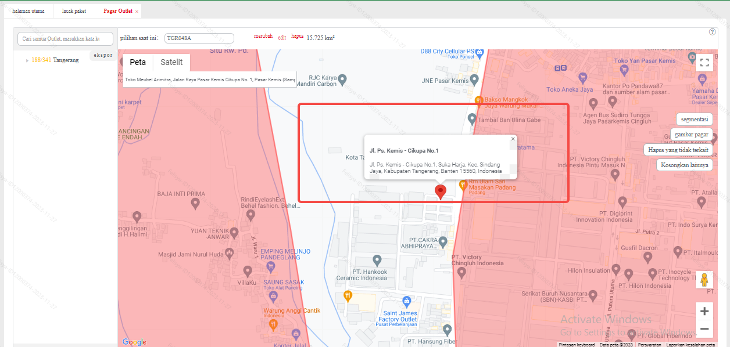Screen dimensions: 730x347
Task: Toggle fullscreen map view
Action: (704, 63)
